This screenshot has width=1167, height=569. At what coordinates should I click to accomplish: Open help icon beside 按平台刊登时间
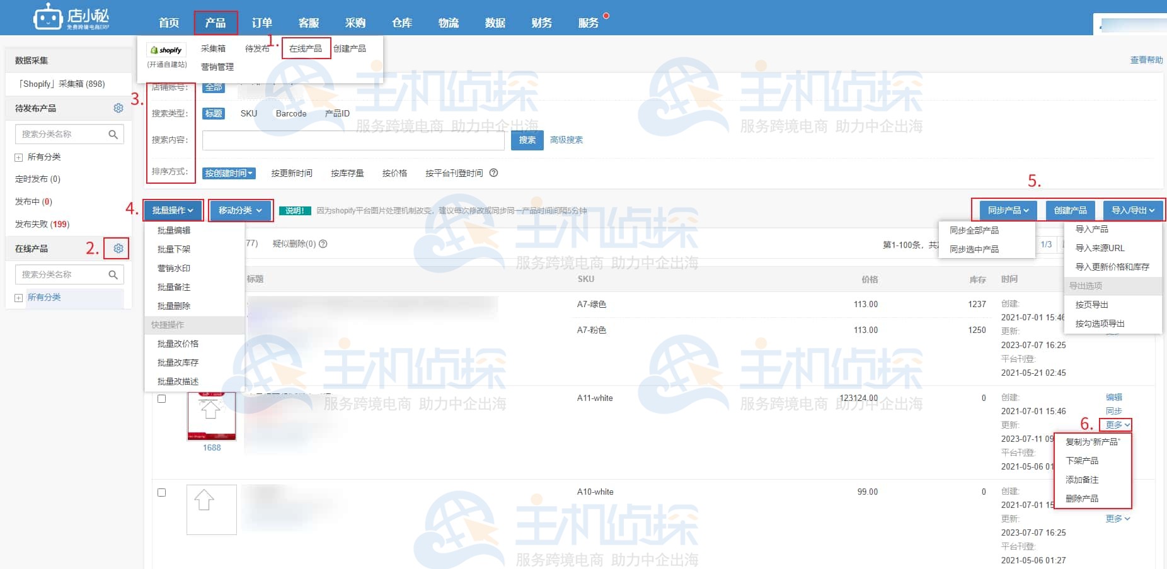tap(494, 173)
